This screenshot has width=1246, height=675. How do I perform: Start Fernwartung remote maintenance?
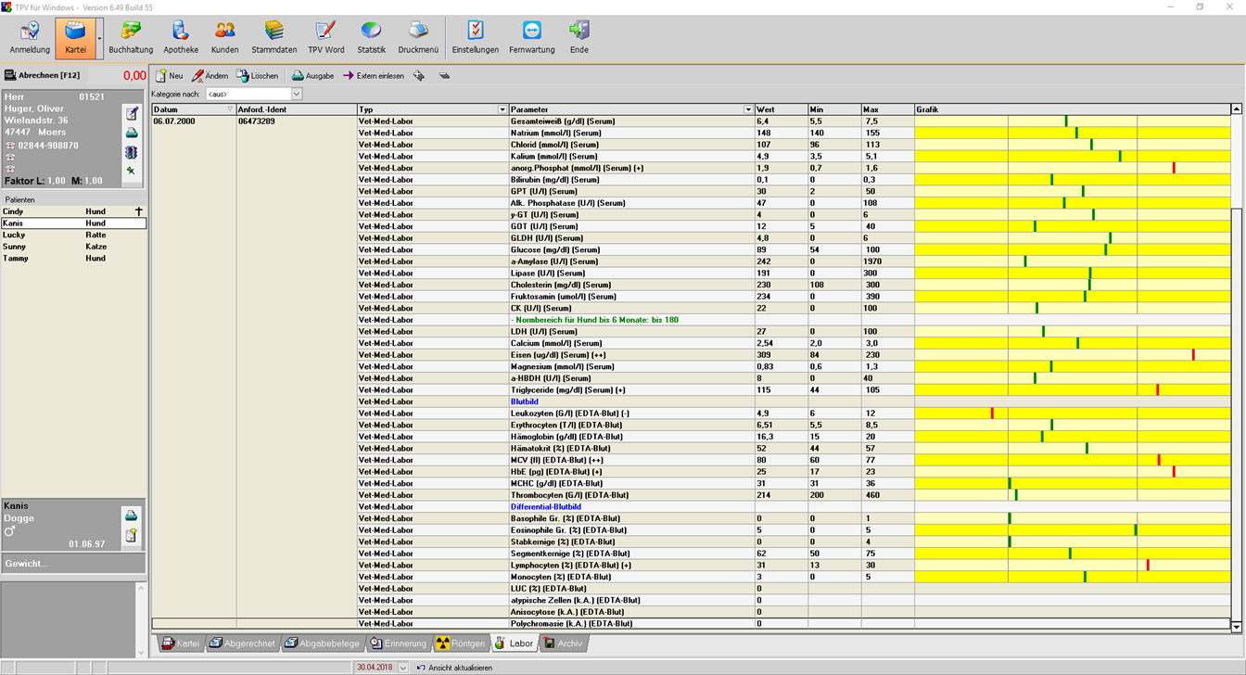[531, 37]
